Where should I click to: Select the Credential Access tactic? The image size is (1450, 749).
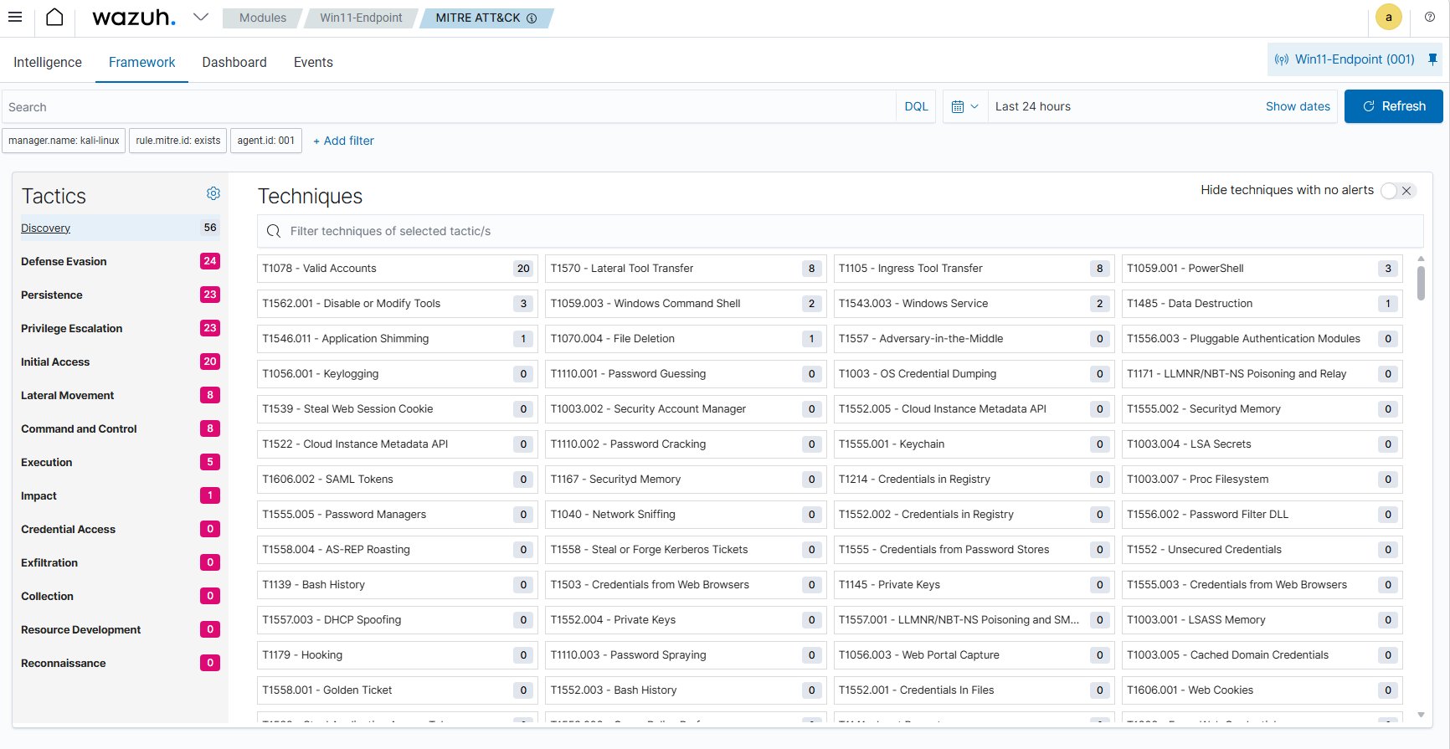click(119, 529)
